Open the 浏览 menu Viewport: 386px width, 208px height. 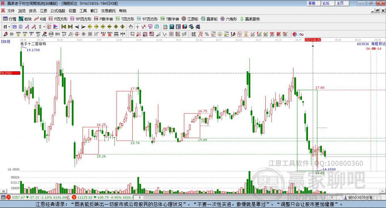coord(21,11)
